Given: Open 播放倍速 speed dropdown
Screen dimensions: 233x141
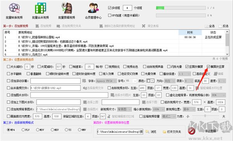Looking at the screenshot, I should [x=184, y=74].
